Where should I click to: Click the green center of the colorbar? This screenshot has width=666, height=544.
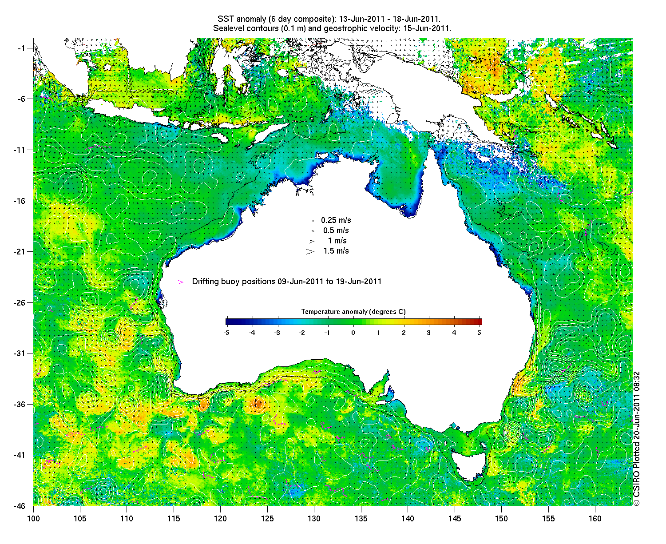click(354, 322)
